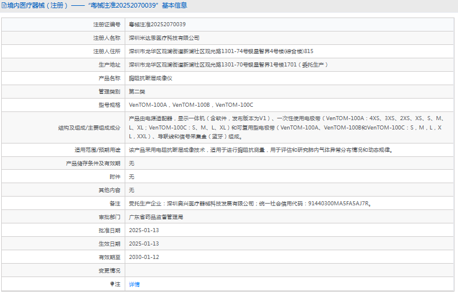Select expiry date 2030-01-12
The image size is (458, 294).
coord(144,257)
